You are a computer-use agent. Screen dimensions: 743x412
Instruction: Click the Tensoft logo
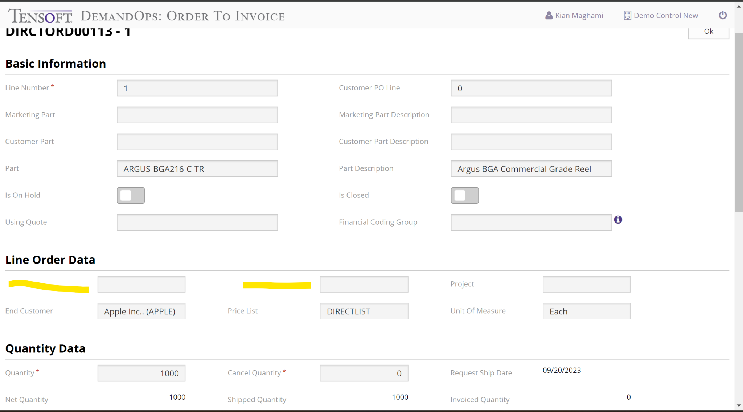coord(40,15)
